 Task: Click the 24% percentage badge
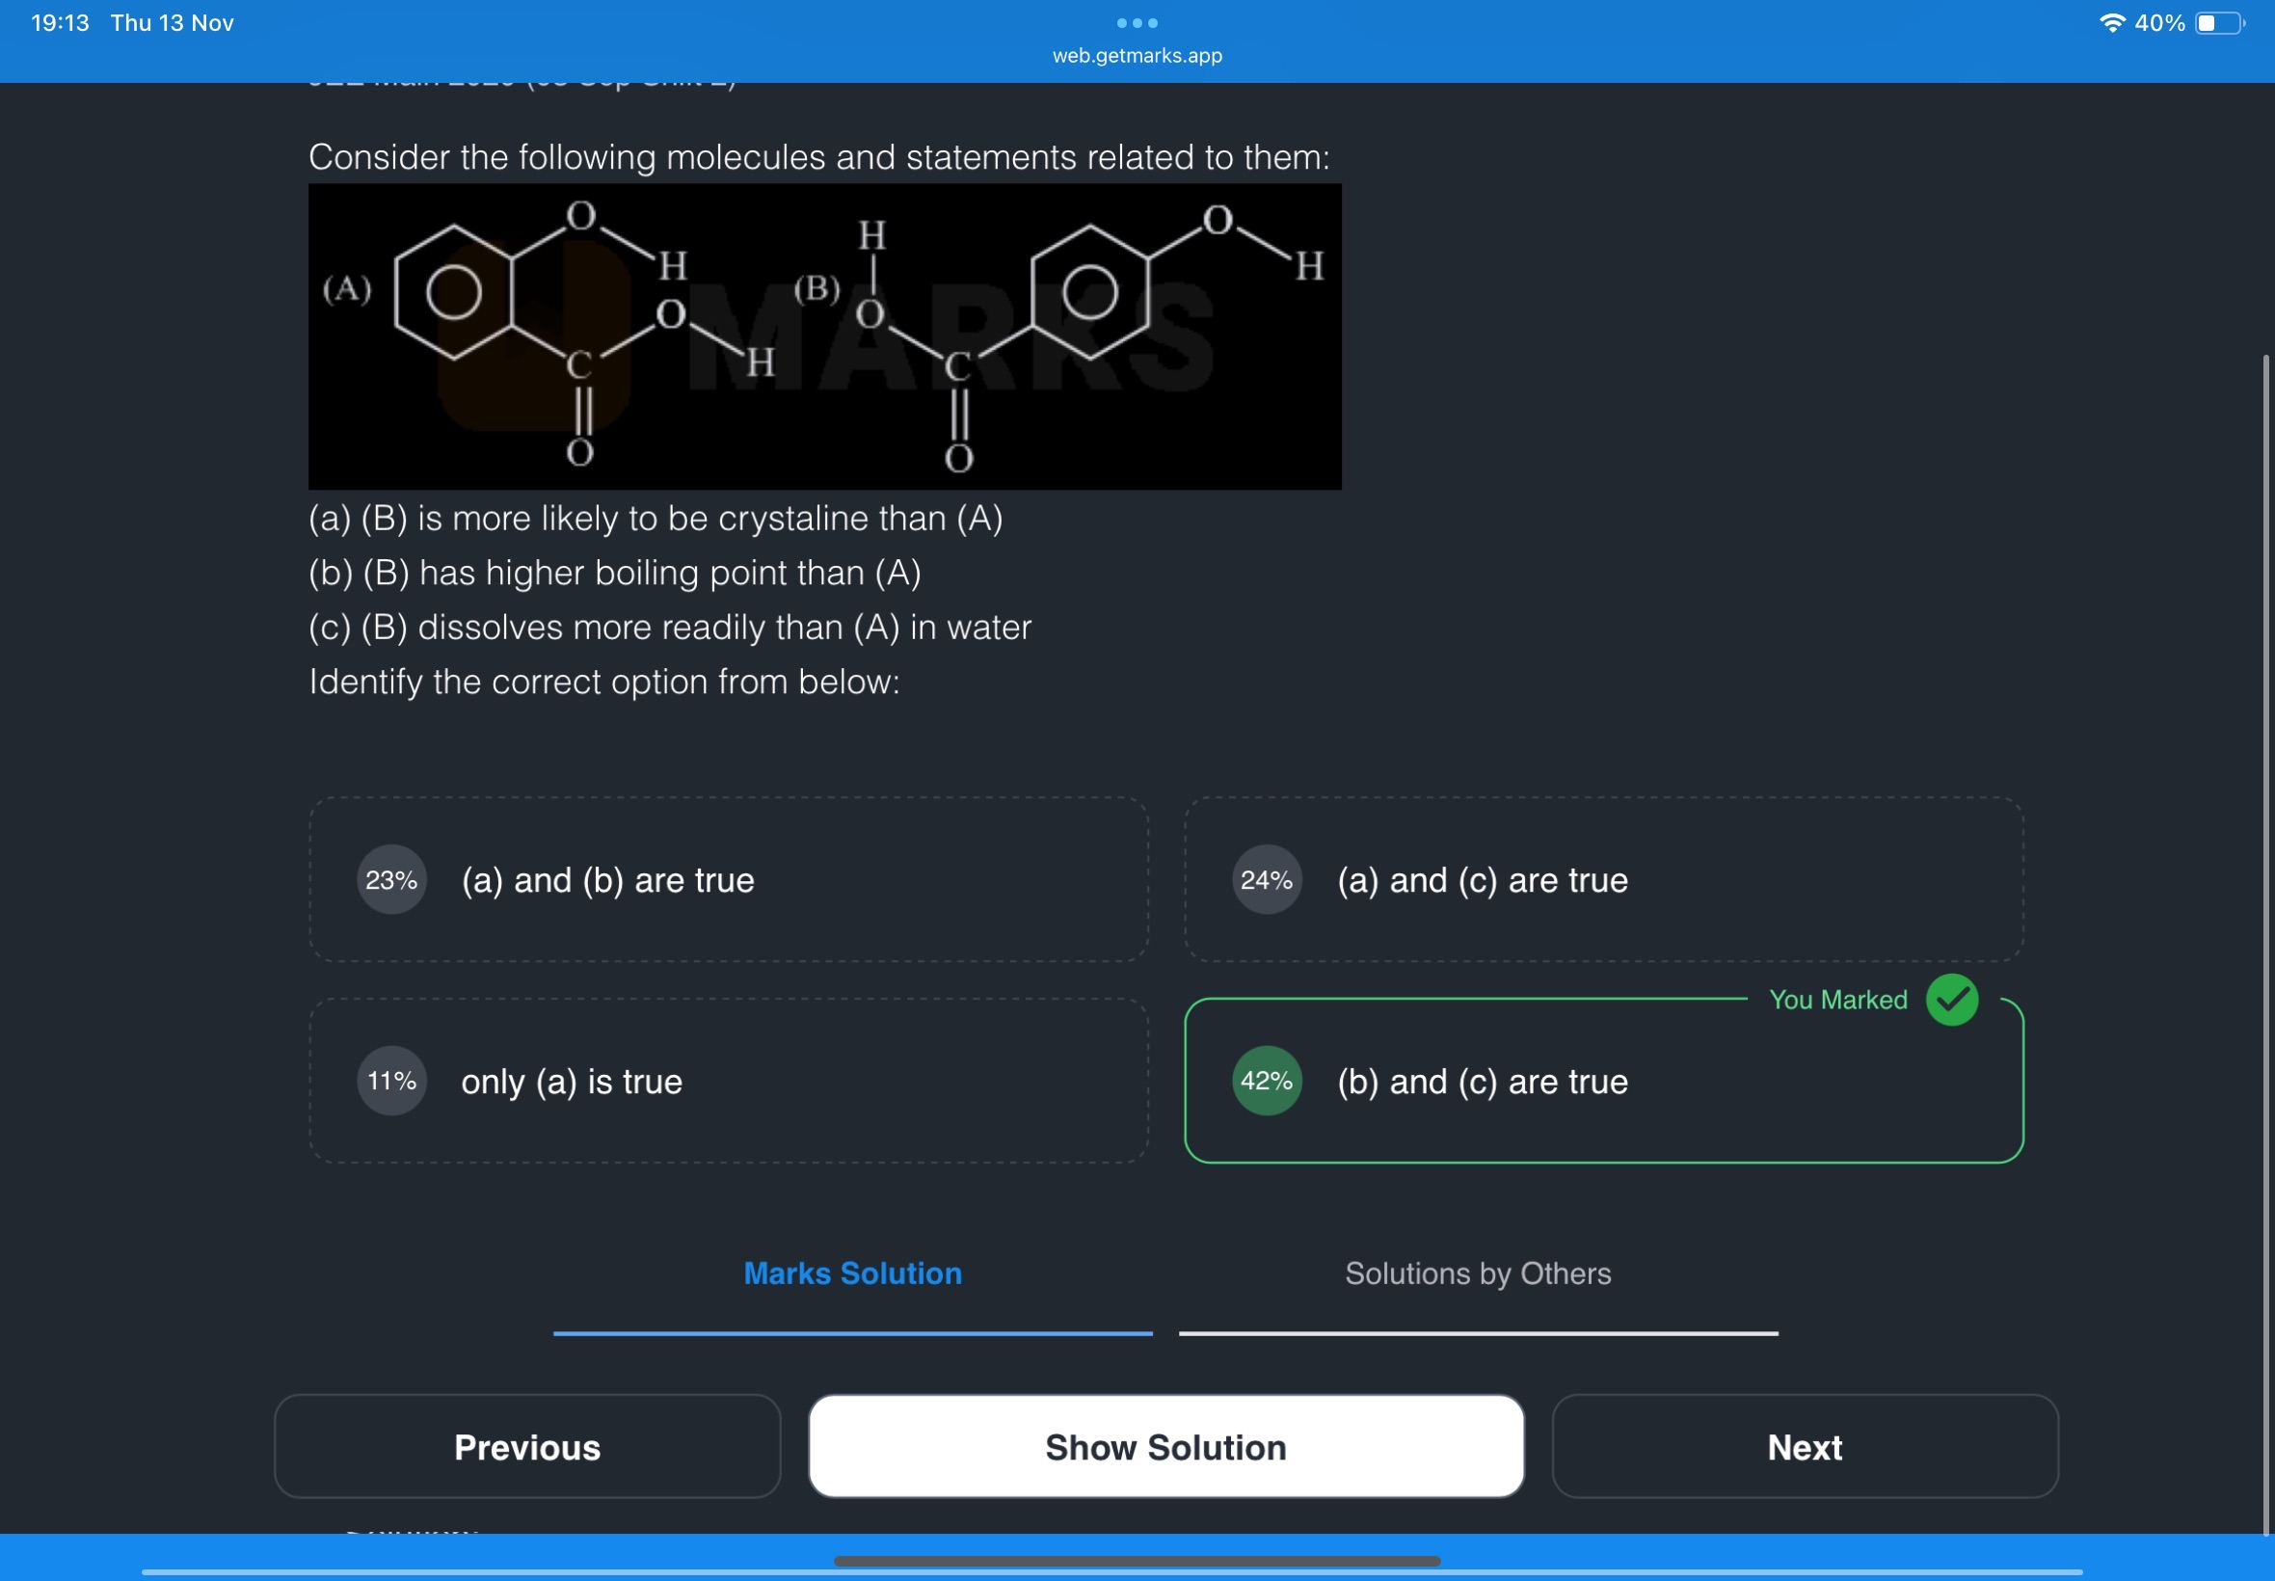click(x=1266, y=879)
